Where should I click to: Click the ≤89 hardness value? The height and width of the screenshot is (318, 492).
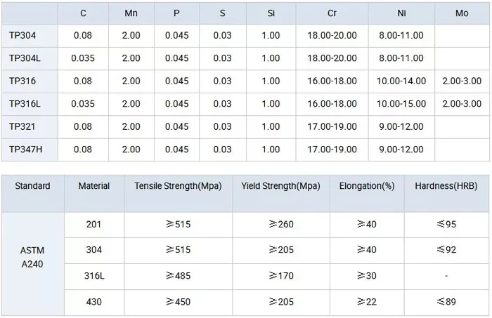[x=446, y=302]
